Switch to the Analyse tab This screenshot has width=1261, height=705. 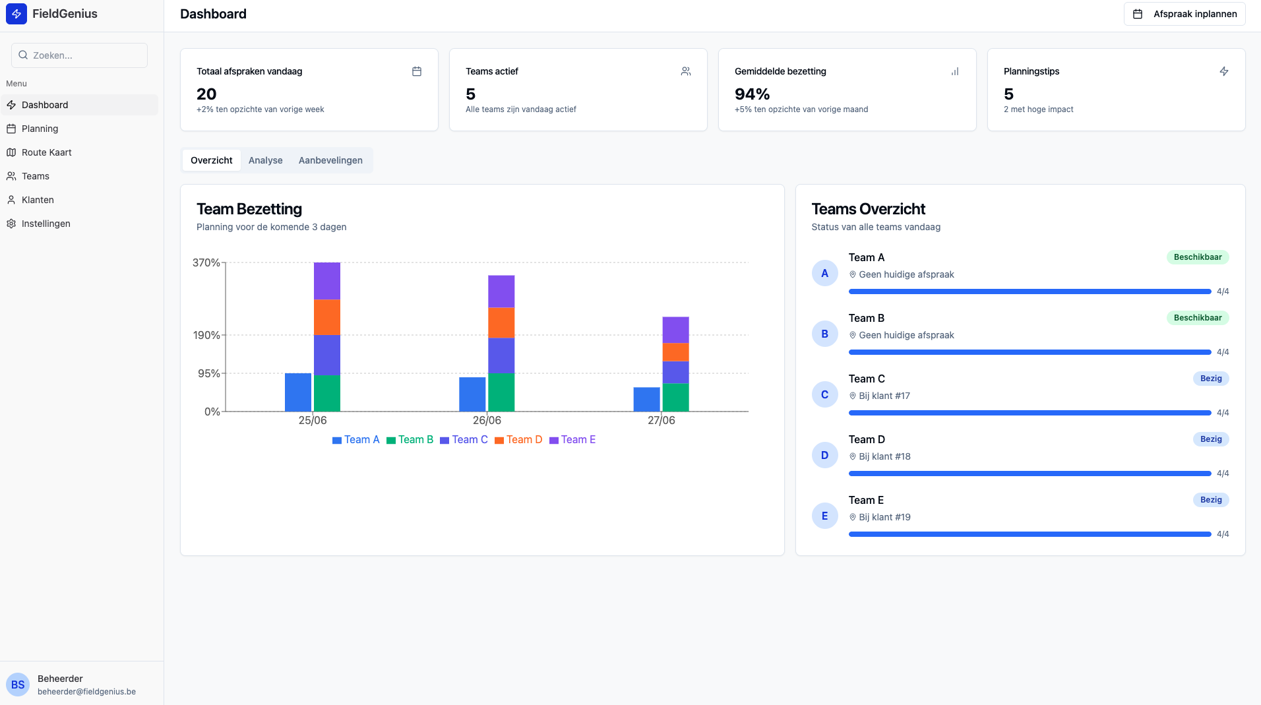click(265, 160)
